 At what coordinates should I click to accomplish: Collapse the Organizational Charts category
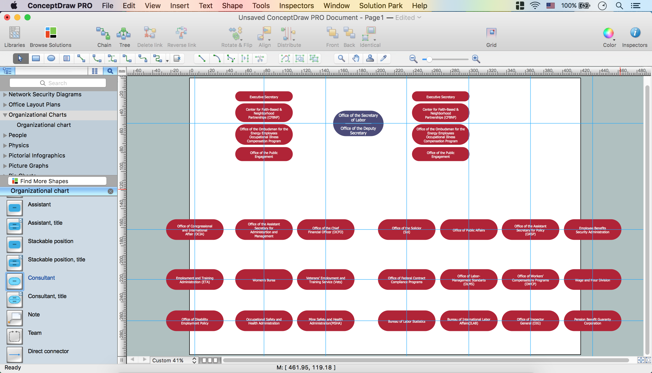(x=5, y=115)
